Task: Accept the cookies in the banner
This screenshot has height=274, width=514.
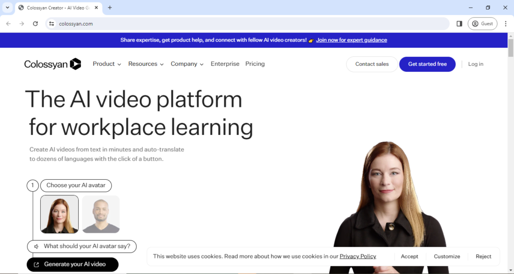Action: coord(409,256)
